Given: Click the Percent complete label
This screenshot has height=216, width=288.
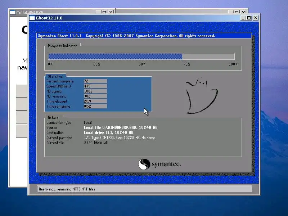Looking at the screenshot, I should [x=60, y=81].
